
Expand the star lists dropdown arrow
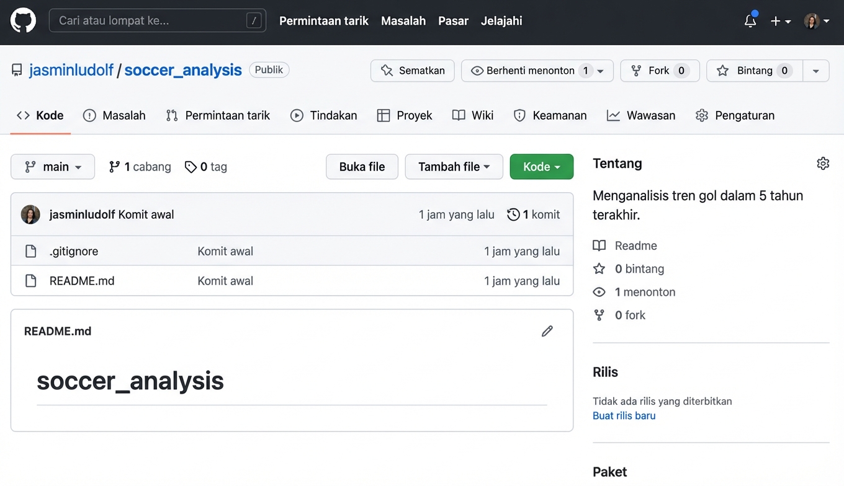[816, 71]
